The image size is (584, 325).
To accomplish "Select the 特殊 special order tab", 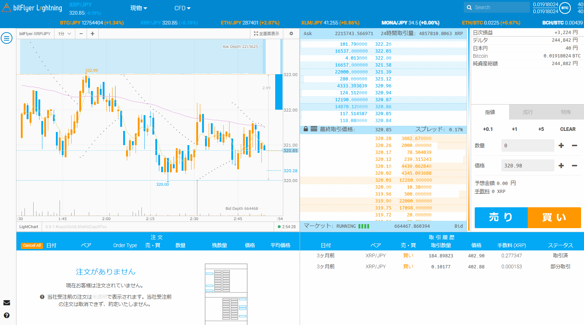I will click(566, 112).
